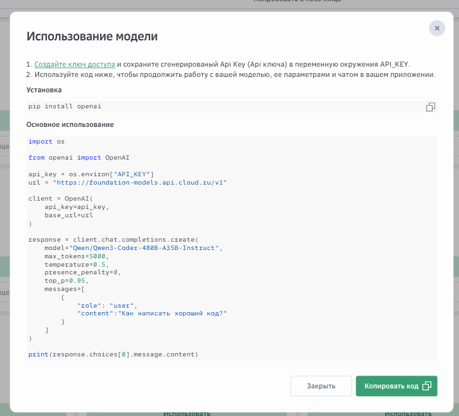Screen dimensions: 459x416
Task: Click the 'Использование модели' heading
Action: click(x=92, y=37)
